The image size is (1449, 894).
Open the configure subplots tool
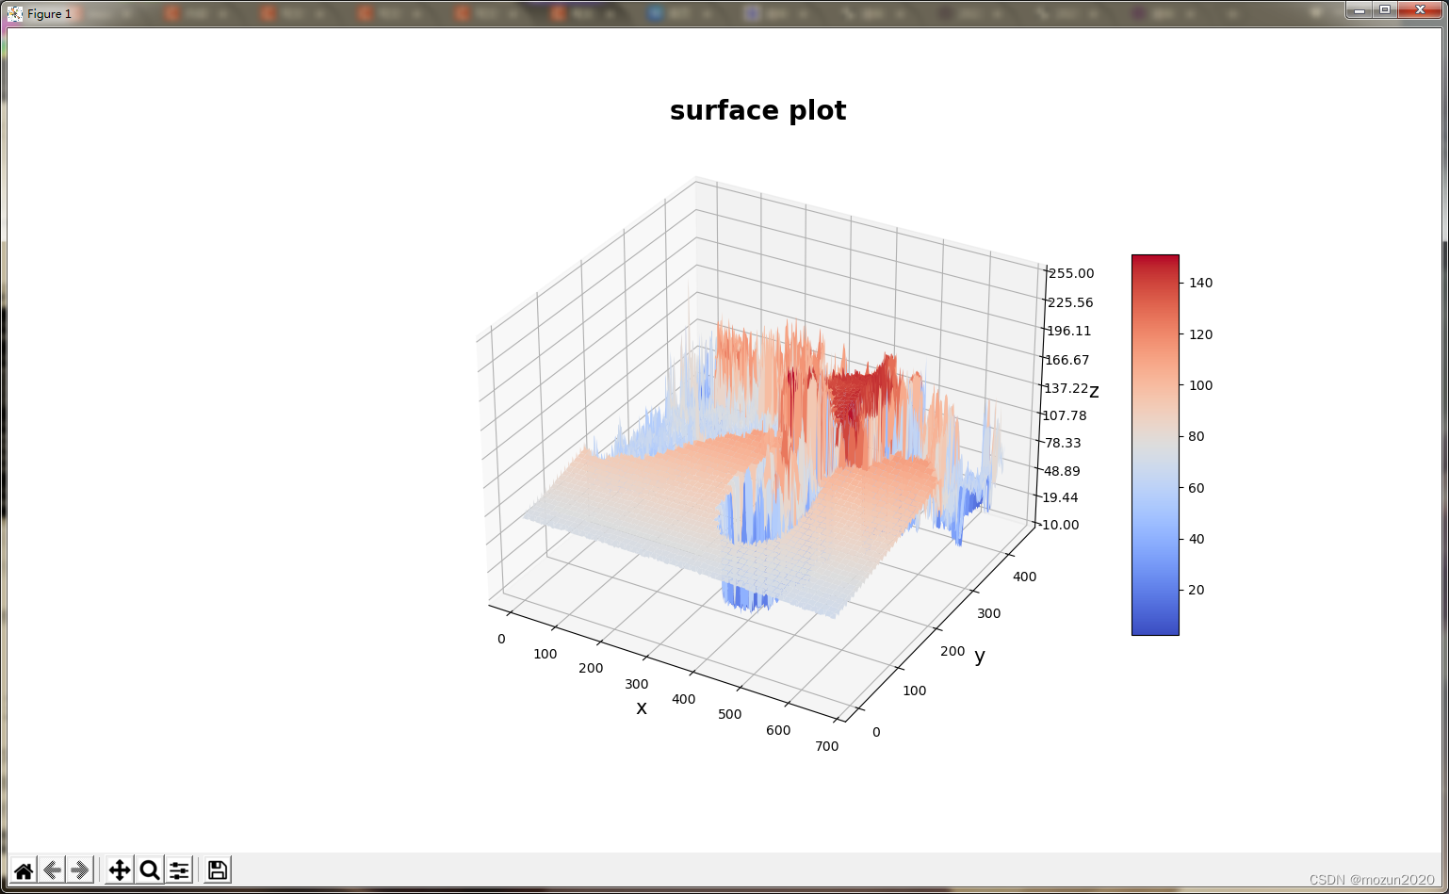point(179,870)
